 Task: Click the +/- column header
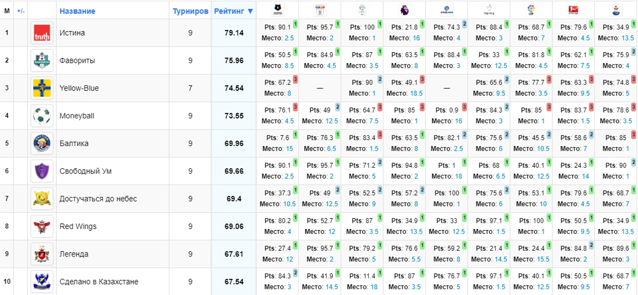coord(21,11)
